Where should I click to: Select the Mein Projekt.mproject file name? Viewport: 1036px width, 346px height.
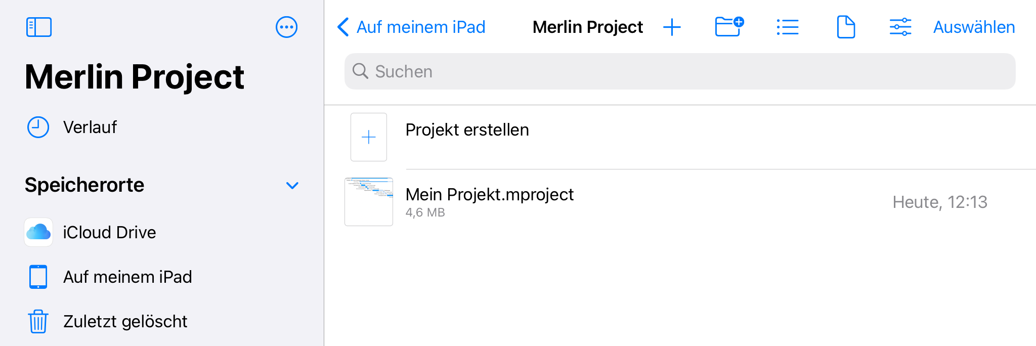[x=490, y=194]
